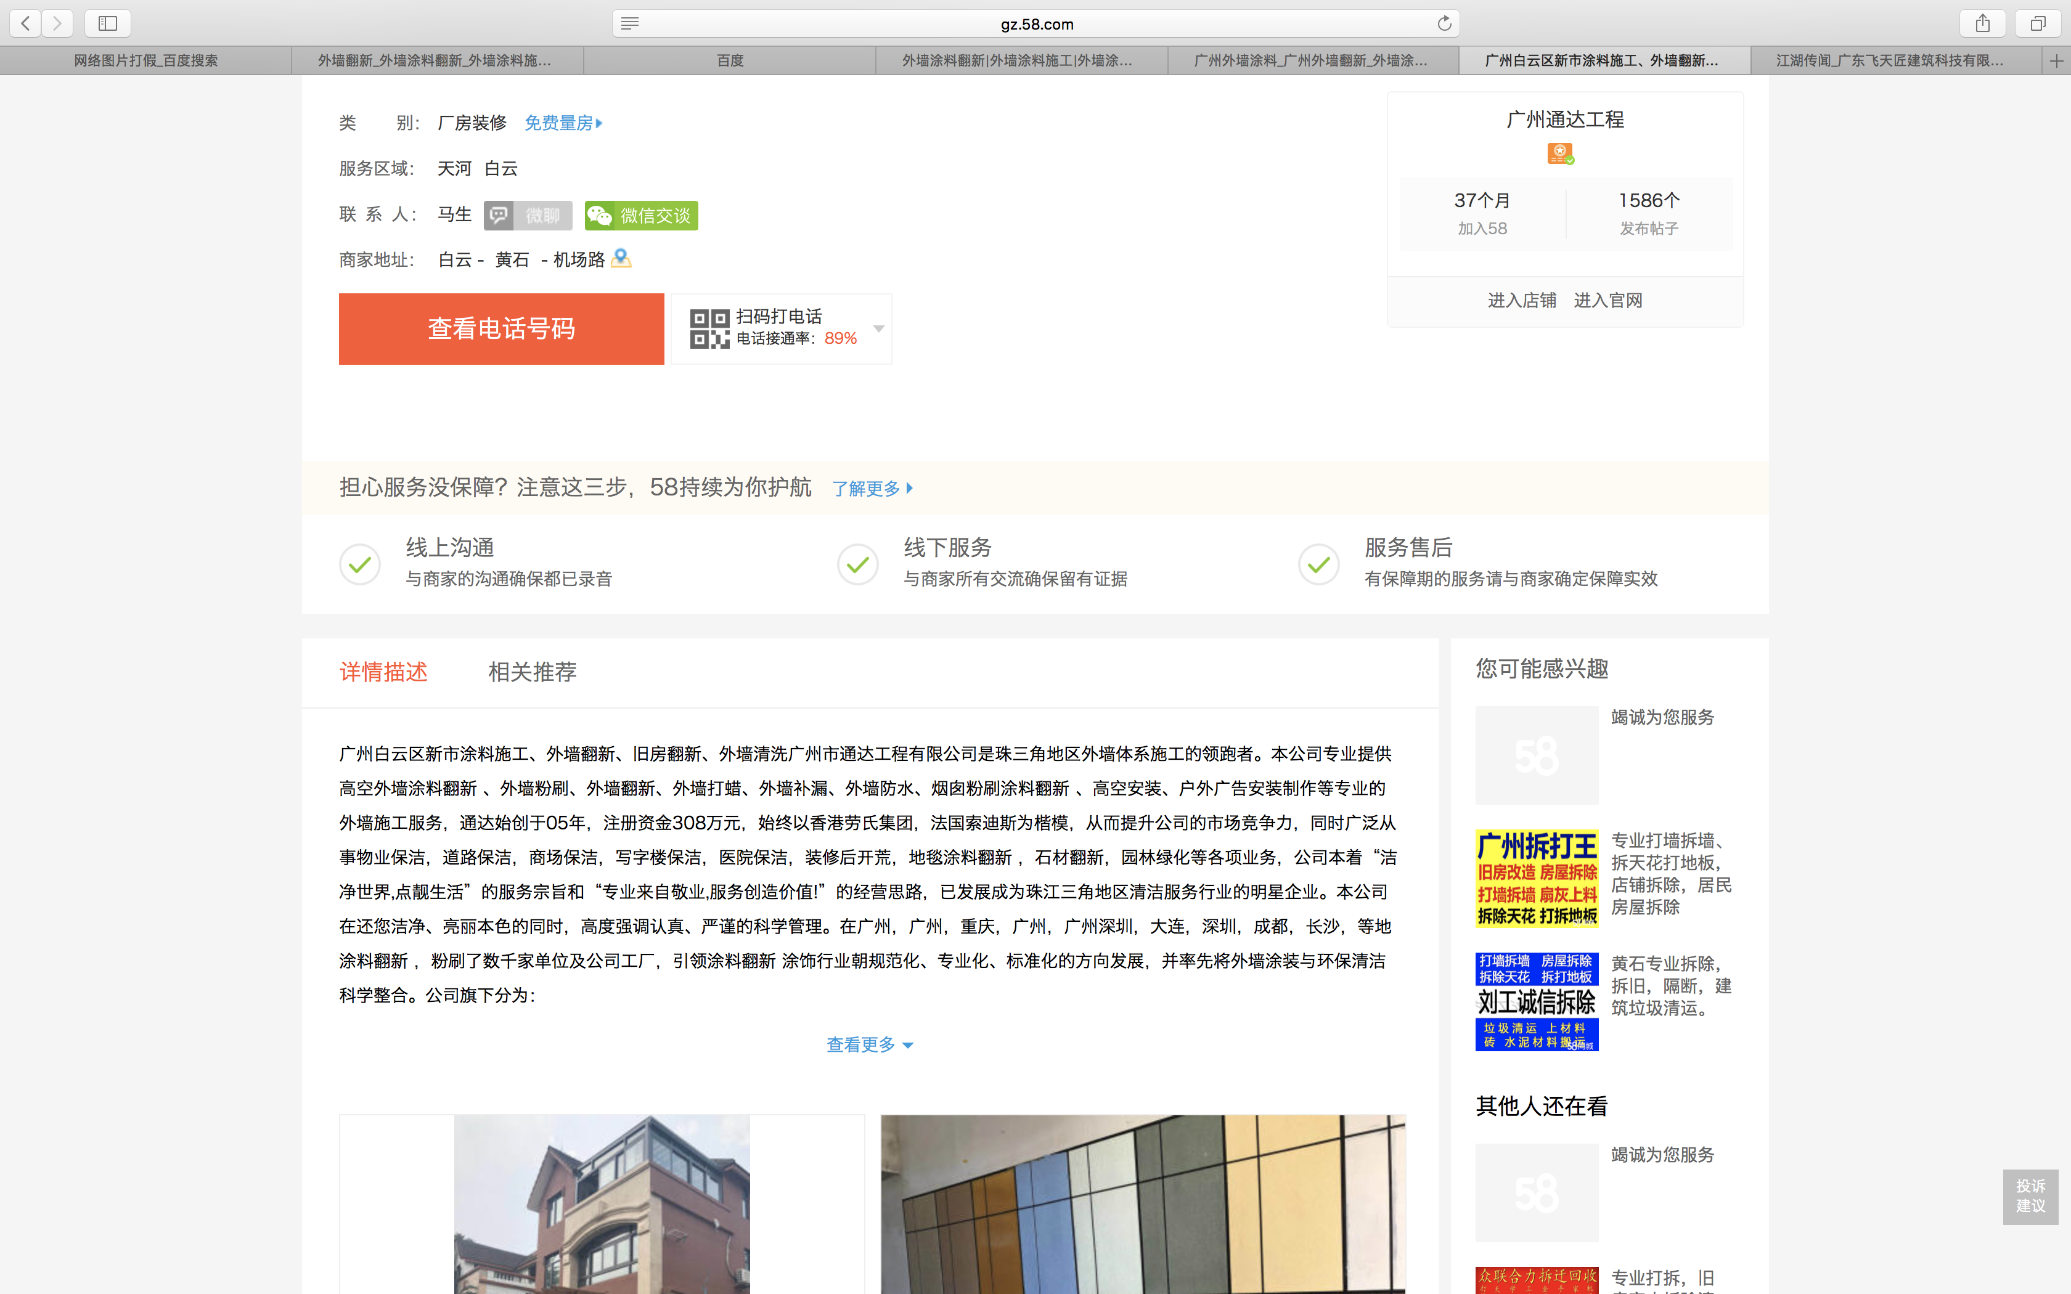Click 竭诚为您服务 under 您可能感兴趣
The image size is (2071, 1294).
(x=1663, y=717)
